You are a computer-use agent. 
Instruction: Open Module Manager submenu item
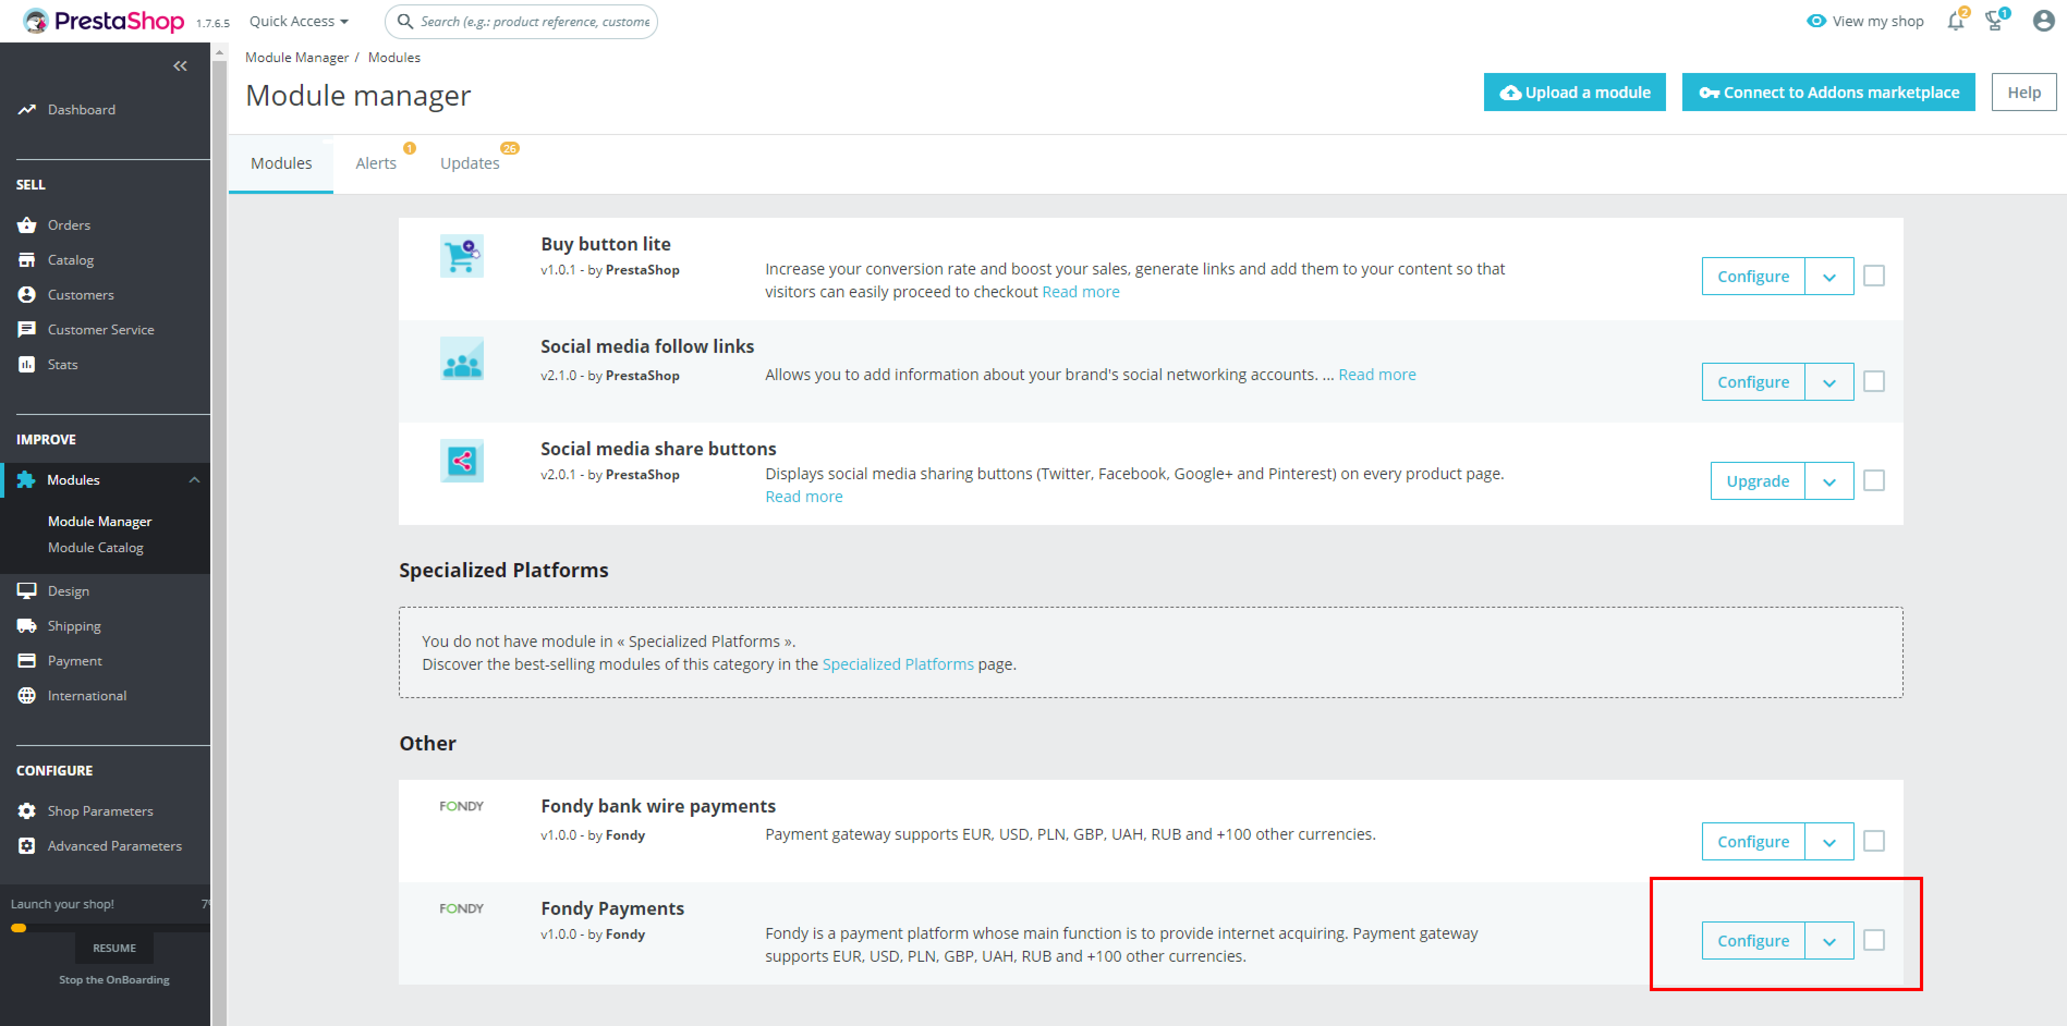(100, 521)
